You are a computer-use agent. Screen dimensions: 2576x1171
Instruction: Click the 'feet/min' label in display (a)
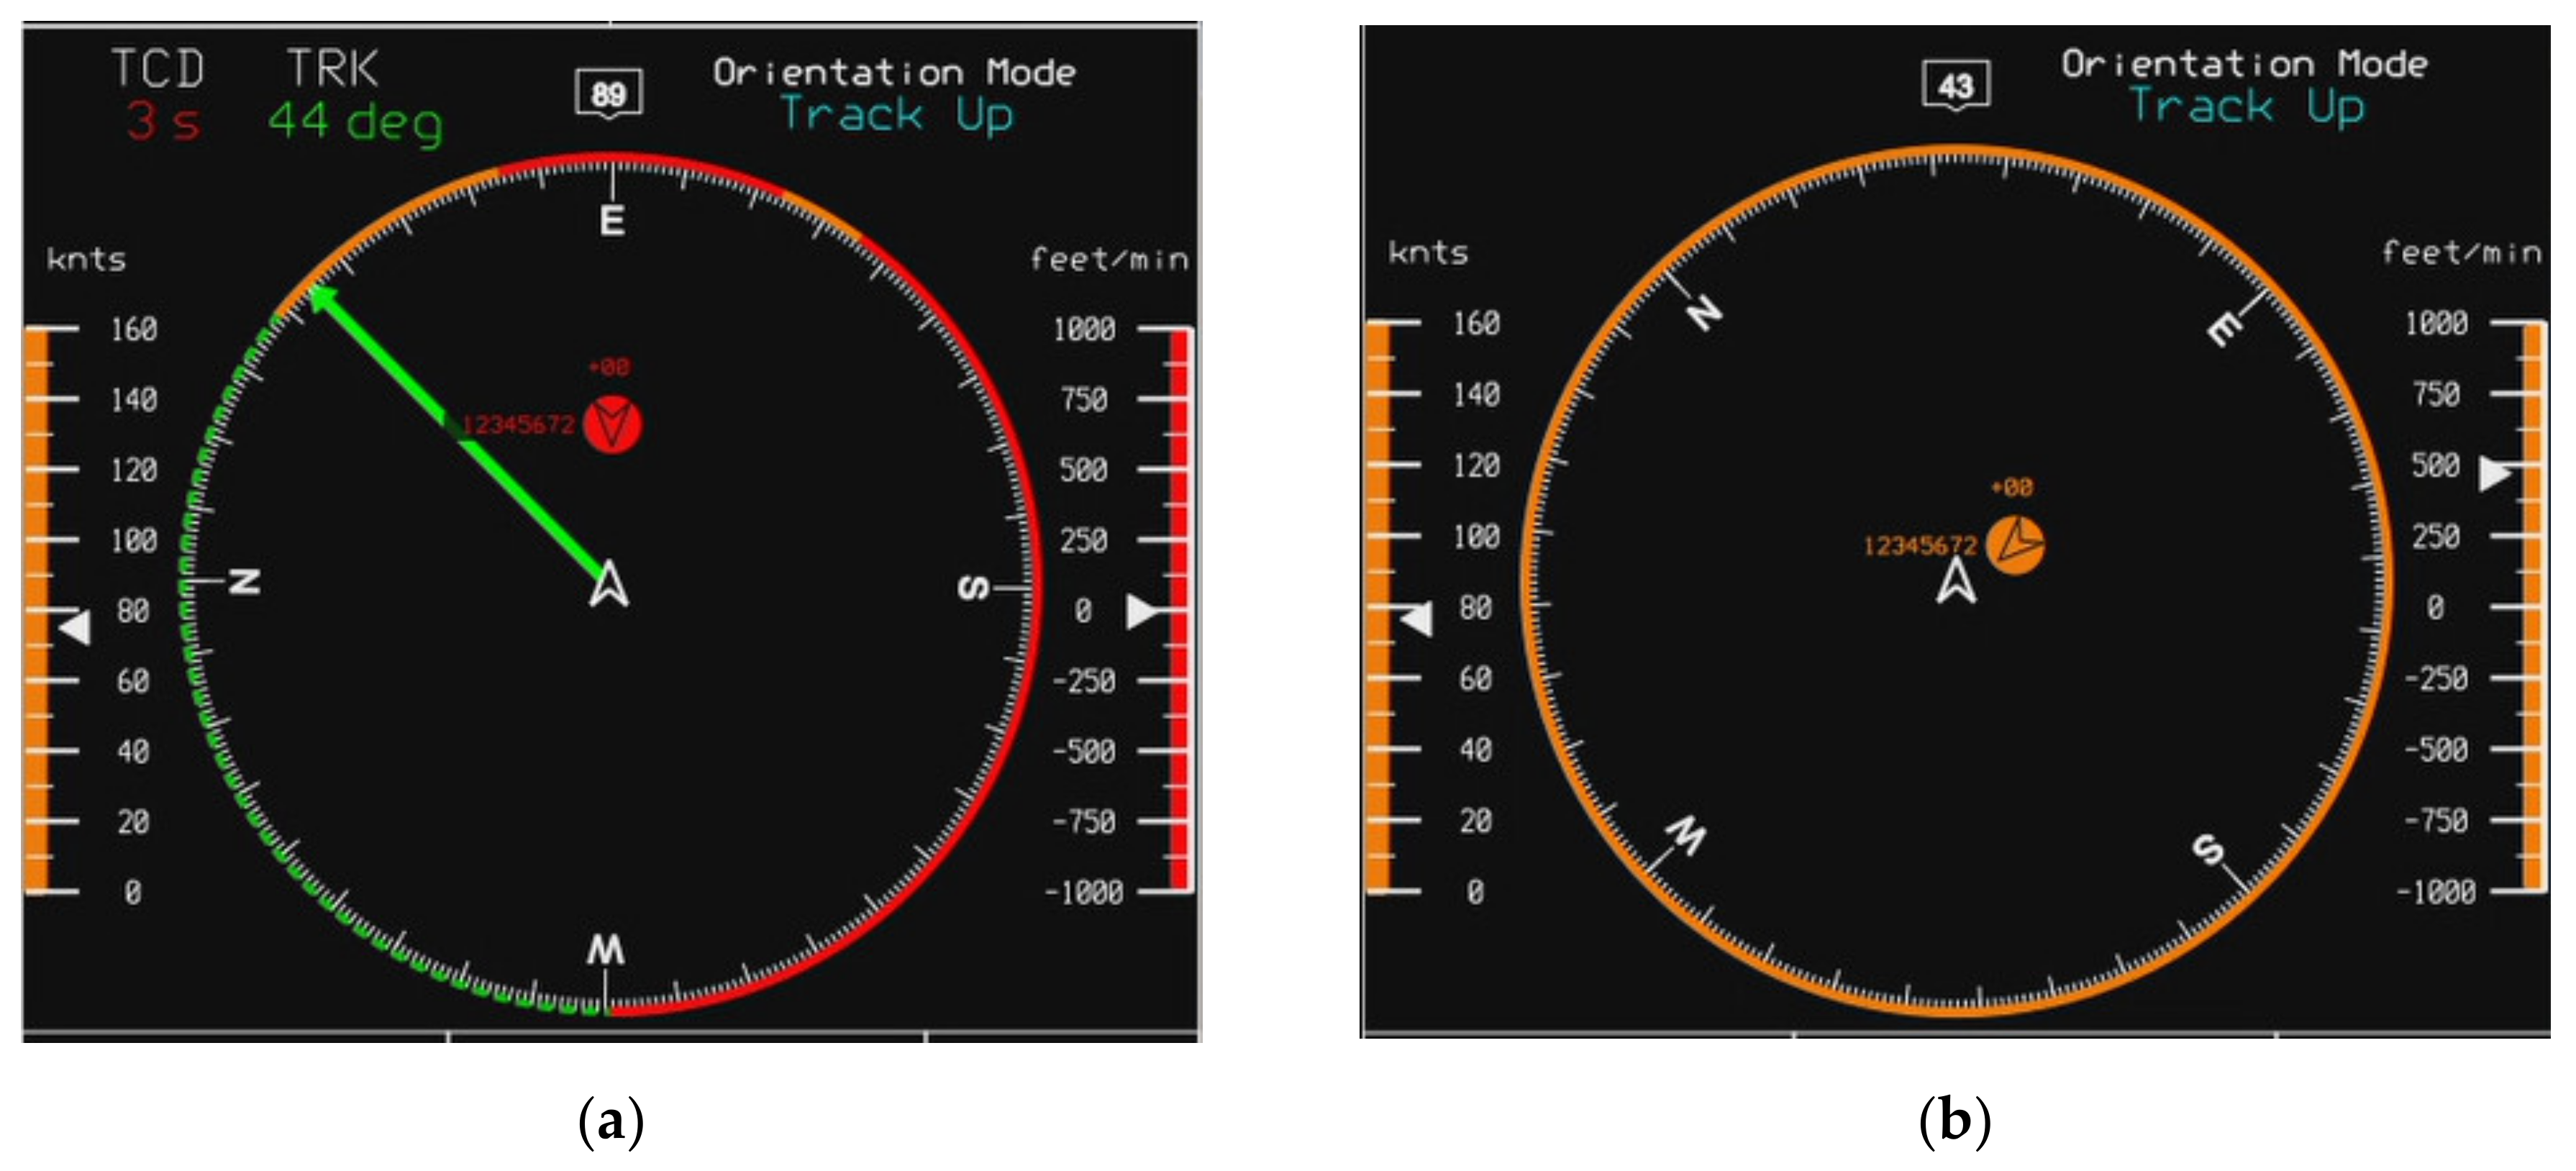[x=1110, y=259]
